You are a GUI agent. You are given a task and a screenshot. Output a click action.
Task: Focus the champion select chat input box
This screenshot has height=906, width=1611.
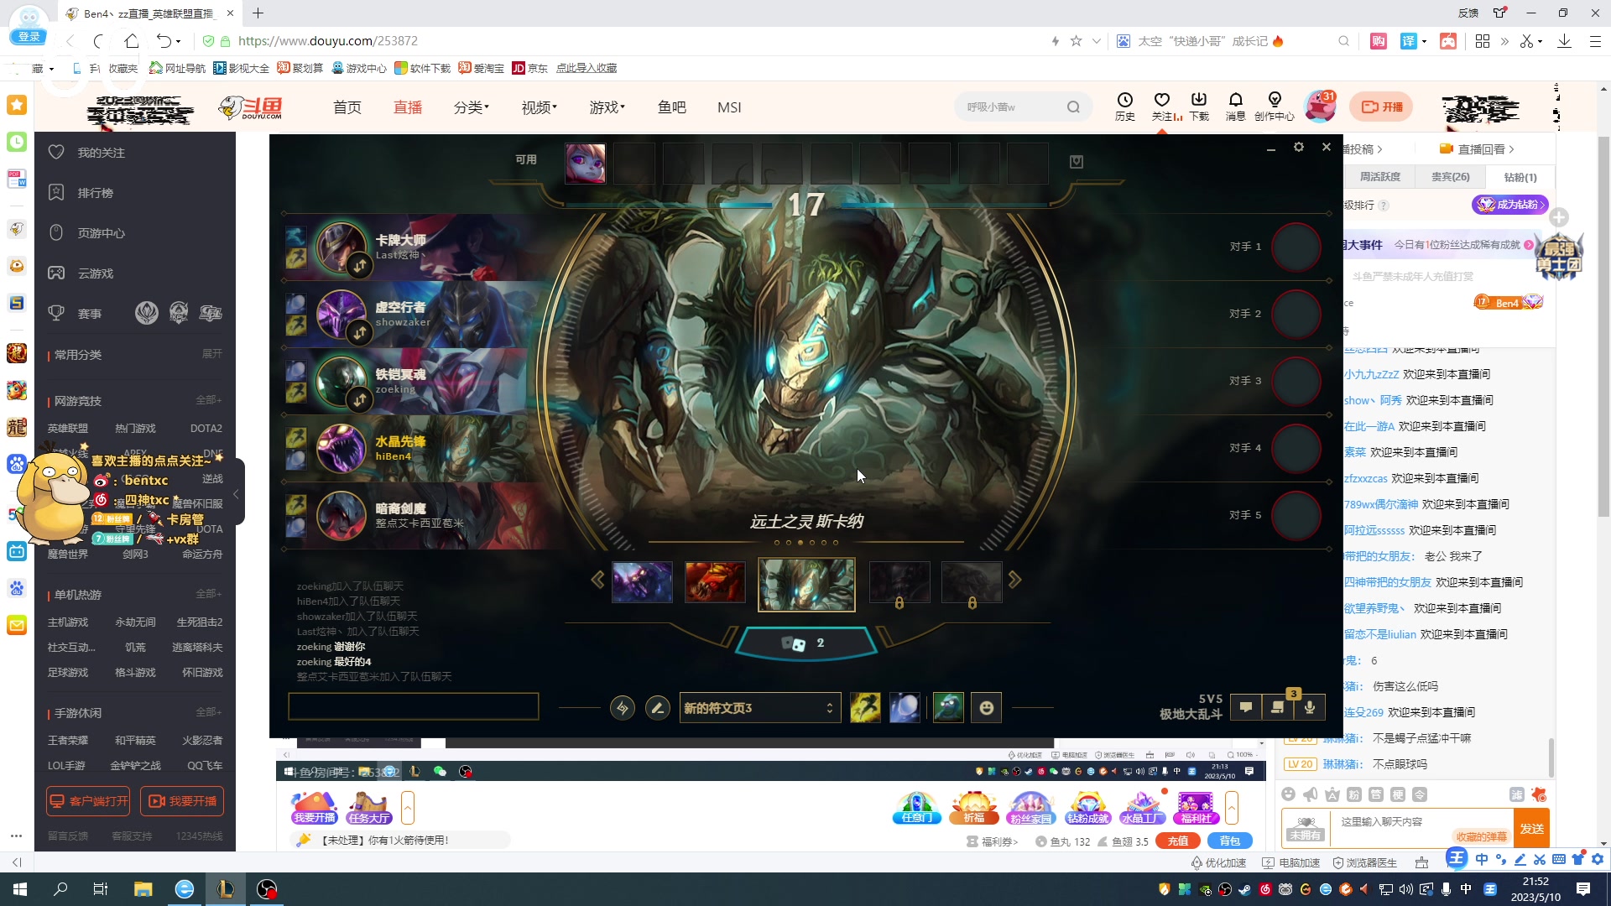(x=413, y=706)
